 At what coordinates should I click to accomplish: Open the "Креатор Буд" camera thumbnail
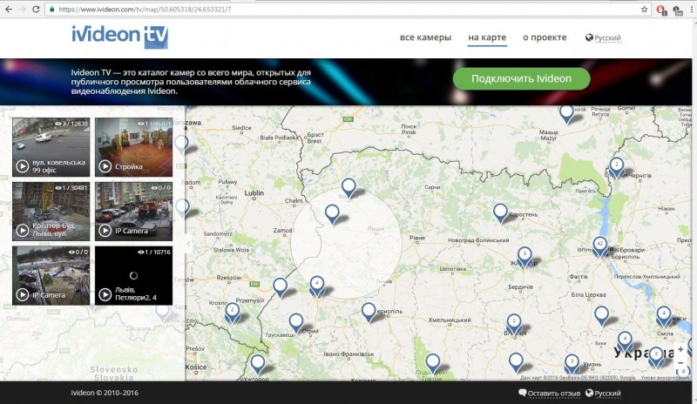pyautogui.click(x=51, y=211)
